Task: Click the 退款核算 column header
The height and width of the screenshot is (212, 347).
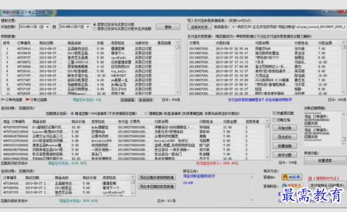Action: (252, 122)
